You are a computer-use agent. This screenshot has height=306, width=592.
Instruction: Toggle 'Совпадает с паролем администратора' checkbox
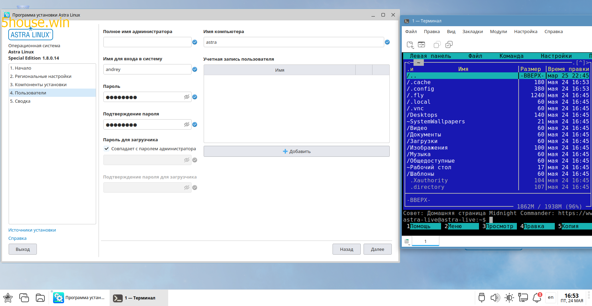pyautogui.click(x=106, y=149)
